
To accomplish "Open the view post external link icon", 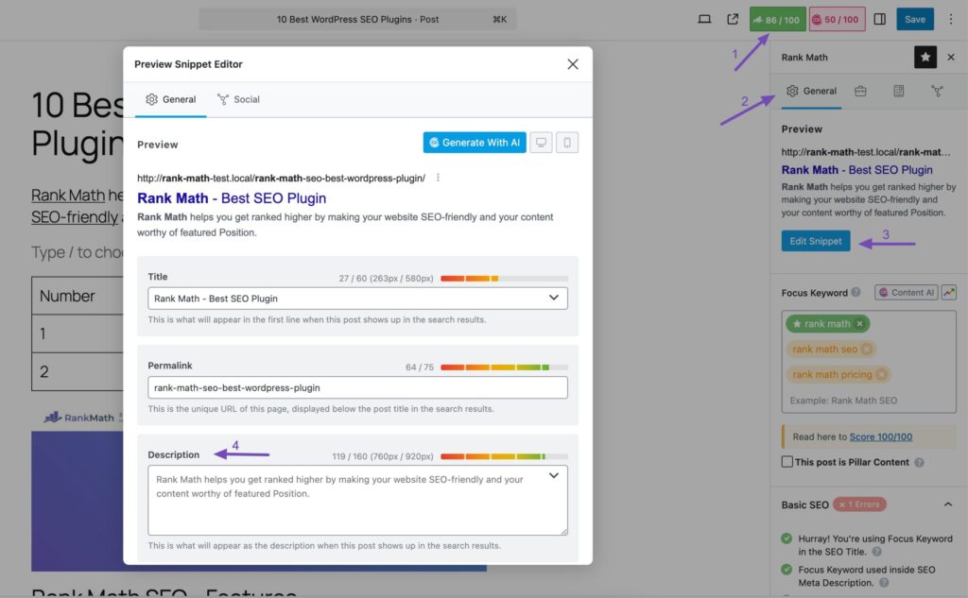I will click(733, 19).
